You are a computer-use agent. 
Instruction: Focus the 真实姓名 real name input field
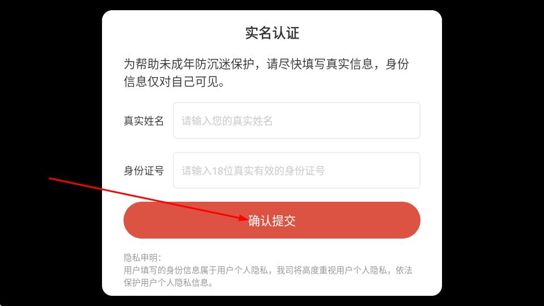296,120
